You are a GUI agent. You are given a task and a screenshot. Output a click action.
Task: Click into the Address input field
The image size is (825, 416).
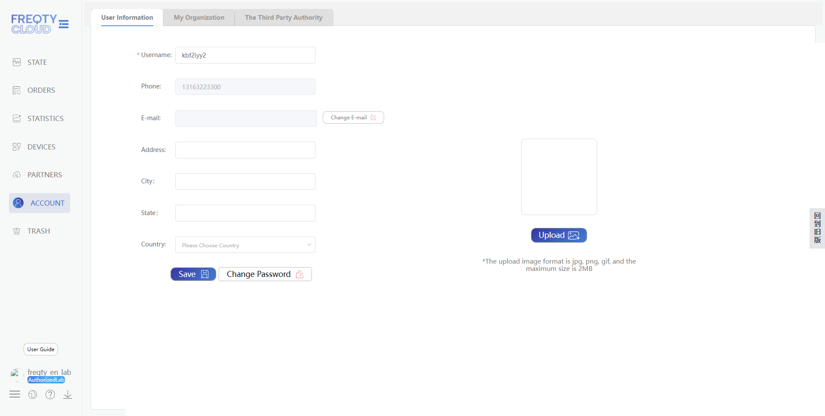pyautogui.click(x=245, y=150)
